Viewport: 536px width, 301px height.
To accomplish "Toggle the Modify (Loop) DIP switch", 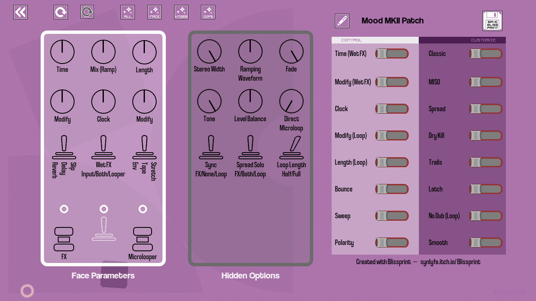I will click(392, 135).
